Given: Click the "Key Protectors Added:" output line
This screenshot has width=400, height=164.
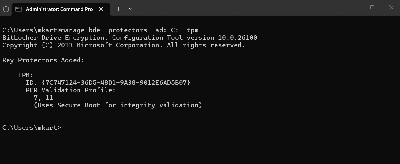Looking at the screenshot, I should (43, 60).
